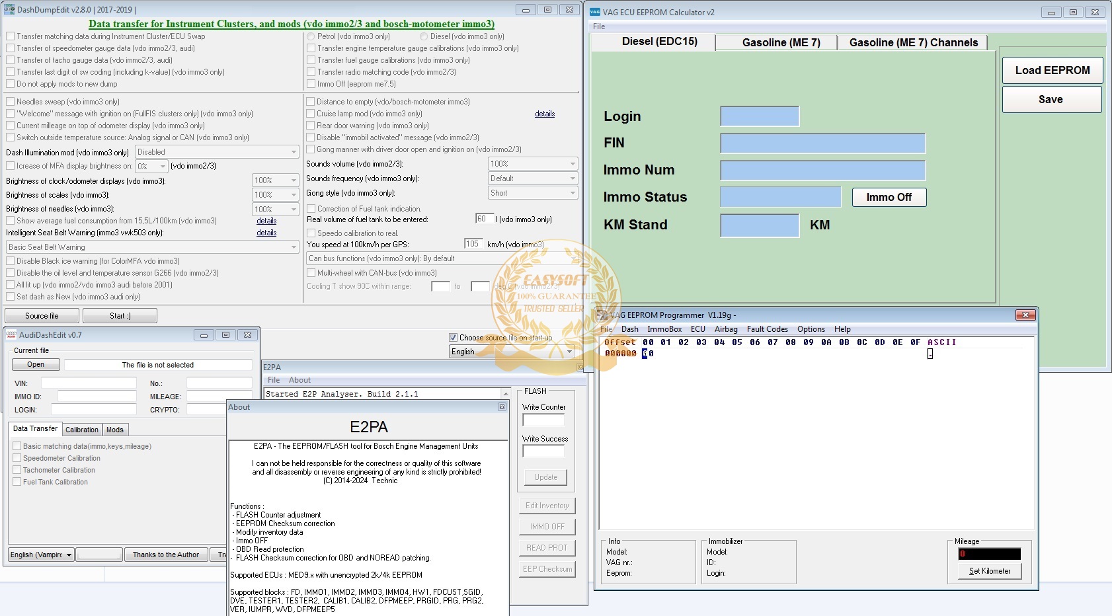Click the Start :) button

120,316
